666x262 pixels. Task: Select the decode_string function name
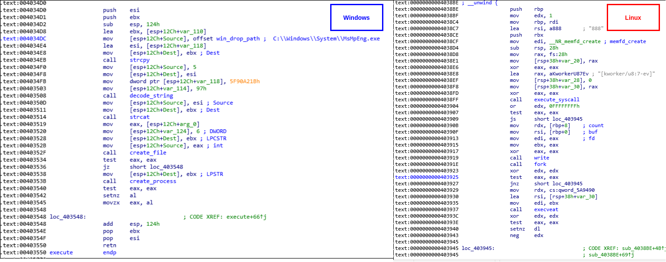pyautogui.click(x=151, y=96)
